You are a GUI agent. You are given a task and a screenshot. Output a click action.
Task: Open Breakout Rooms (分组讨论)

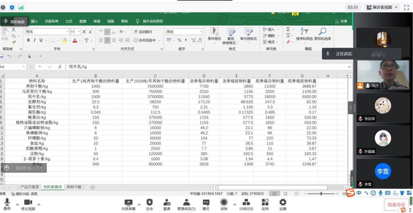tap(246, 205)
